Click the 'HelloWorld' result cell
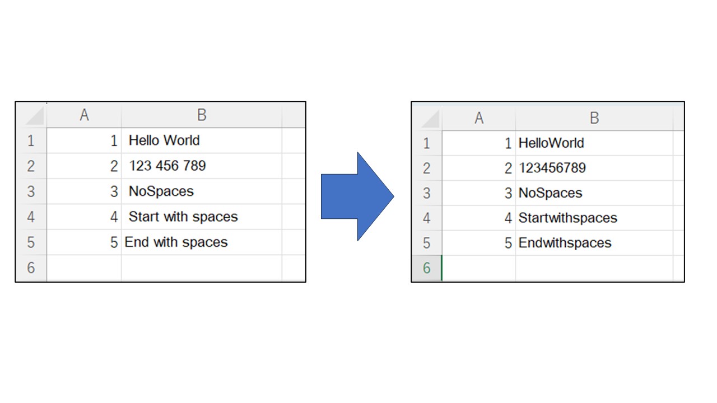The height and width of the screenshot is (403, 717). pos(594,143)
